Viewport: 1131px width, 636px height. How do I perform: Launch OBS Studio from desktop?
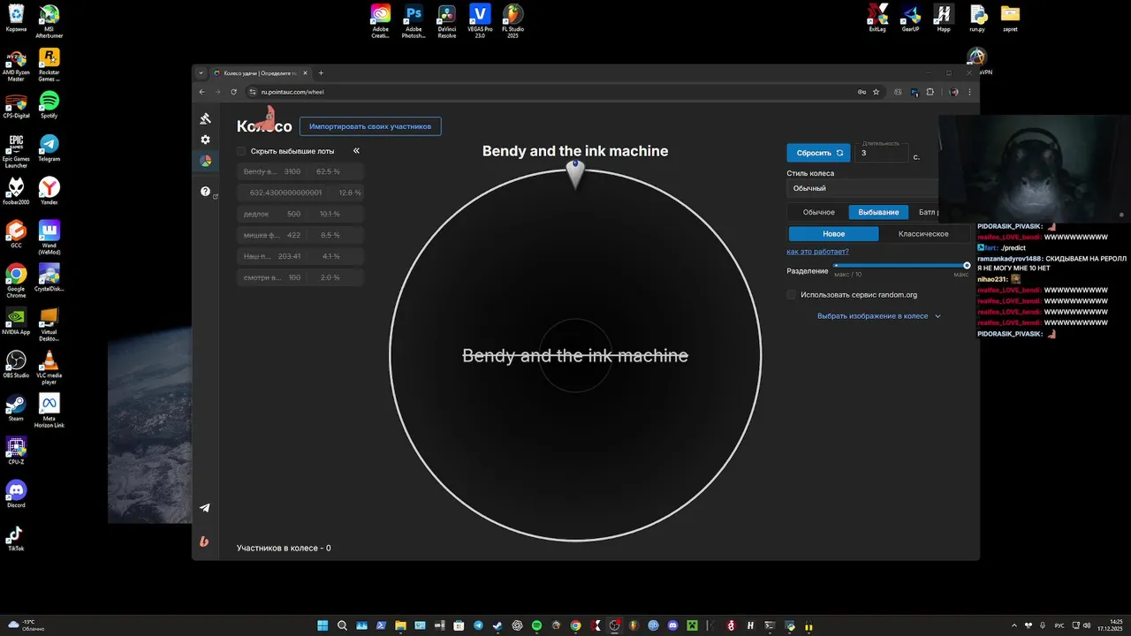click(16, 364)
